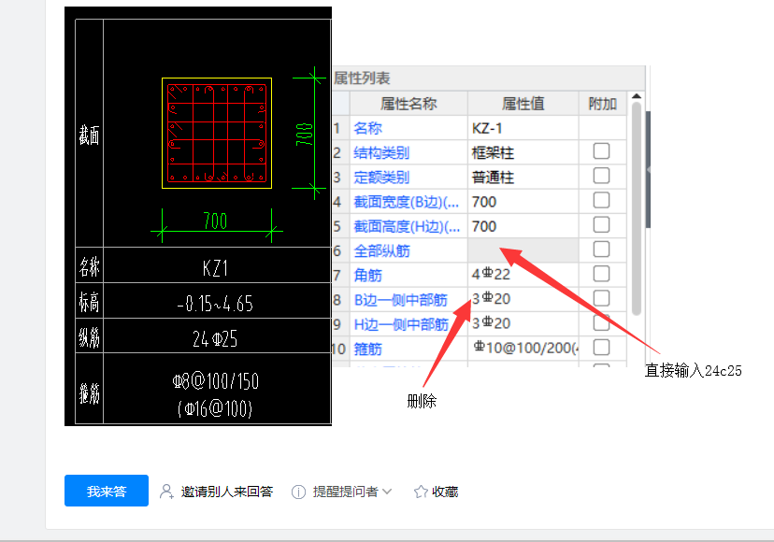The height and width of the screenshot is (542, 774).
Task: Click the 属性名称 column header
Action: click(x=408, y=104)
